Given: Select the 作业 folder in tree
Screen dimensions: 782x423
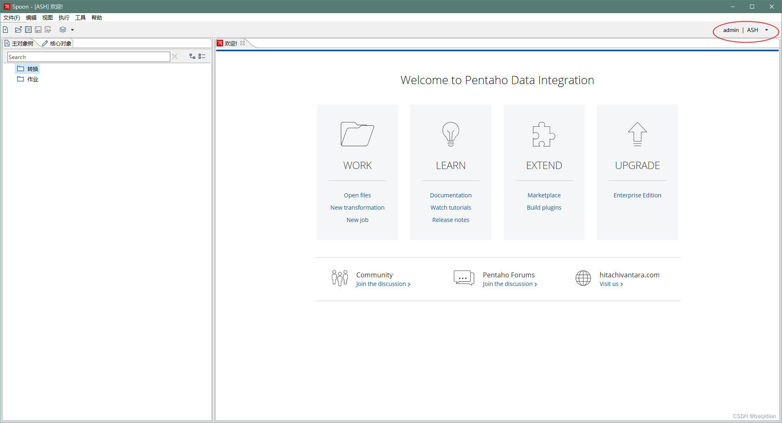Looking at the screenshot, I should pos(28,79).
